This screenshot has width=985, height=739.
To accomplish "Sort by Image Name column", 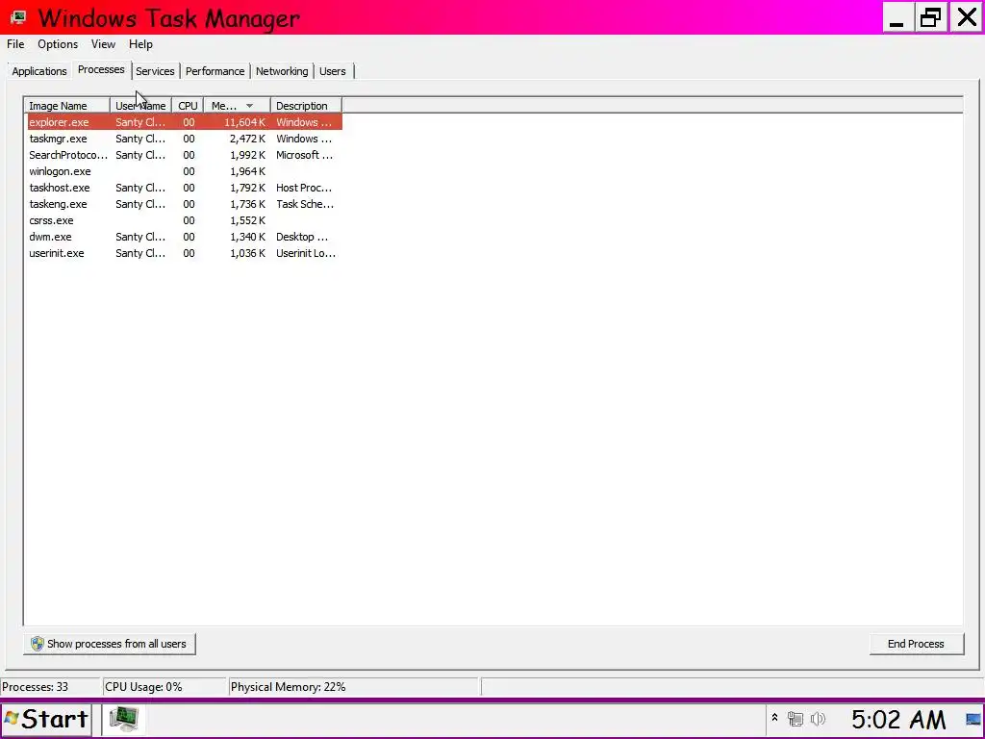I will point(66,106).
